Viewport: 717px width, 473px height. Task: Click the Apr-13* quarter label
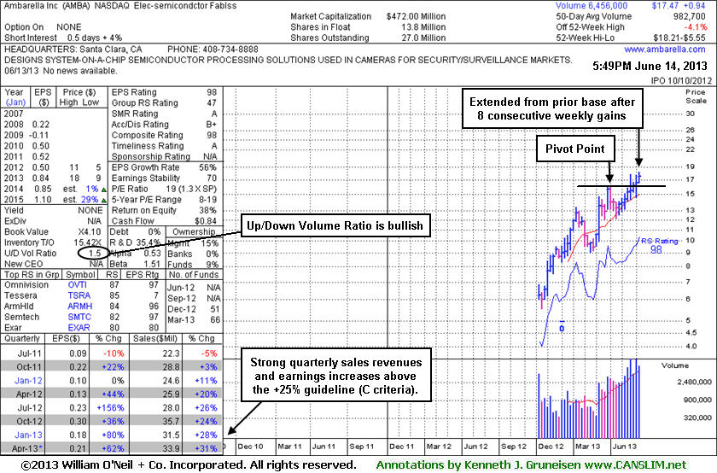(28, 448)
